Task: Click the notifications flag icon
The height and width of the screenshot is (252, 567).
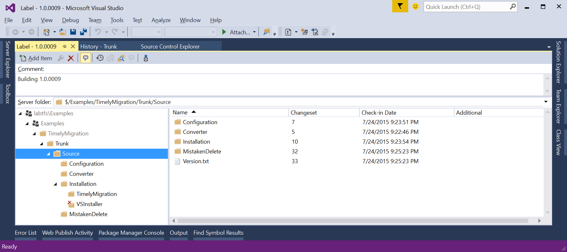Action: click(x=400, y=6)
